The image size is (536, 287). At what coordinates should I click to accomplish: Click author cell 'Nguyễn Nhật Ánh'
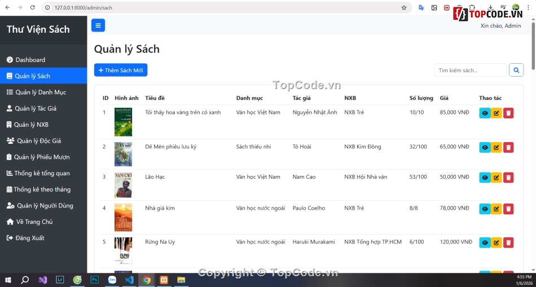tap(315, 112)
